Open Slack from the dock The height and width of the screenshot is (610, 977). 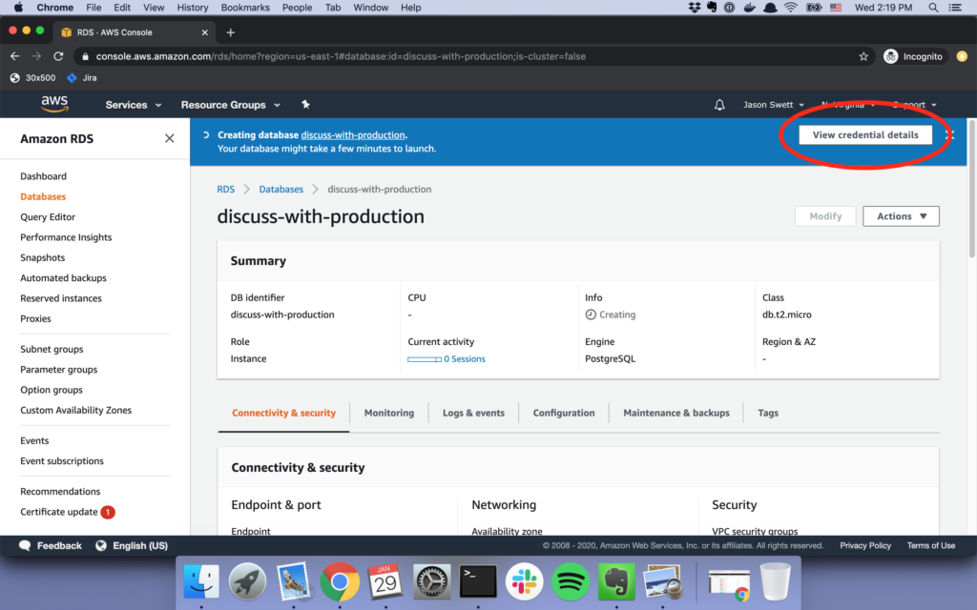tap(524, 580)
